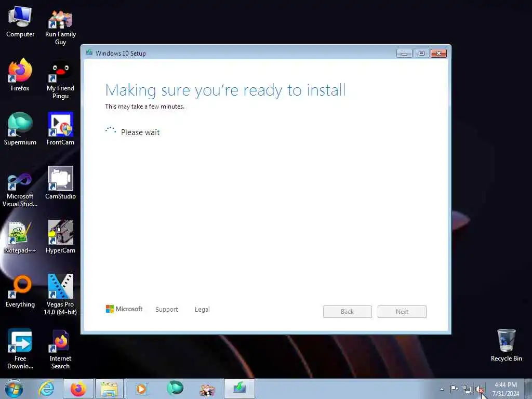The image size is (532, 399).
Task: Open the network tray icon
Action: (467, 390)
